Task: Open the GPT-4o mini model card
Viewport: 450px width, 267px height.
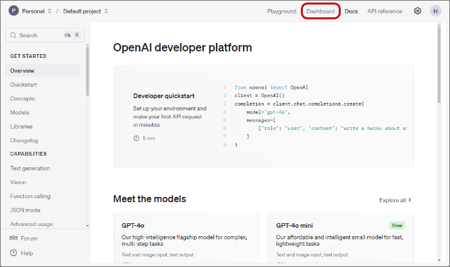Action: (x=341, y=237)
